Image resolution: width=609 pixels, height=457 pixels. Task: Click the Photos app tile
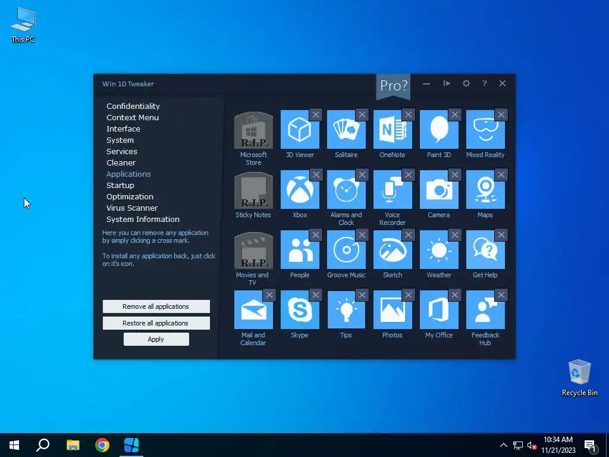tap(393, 310)
